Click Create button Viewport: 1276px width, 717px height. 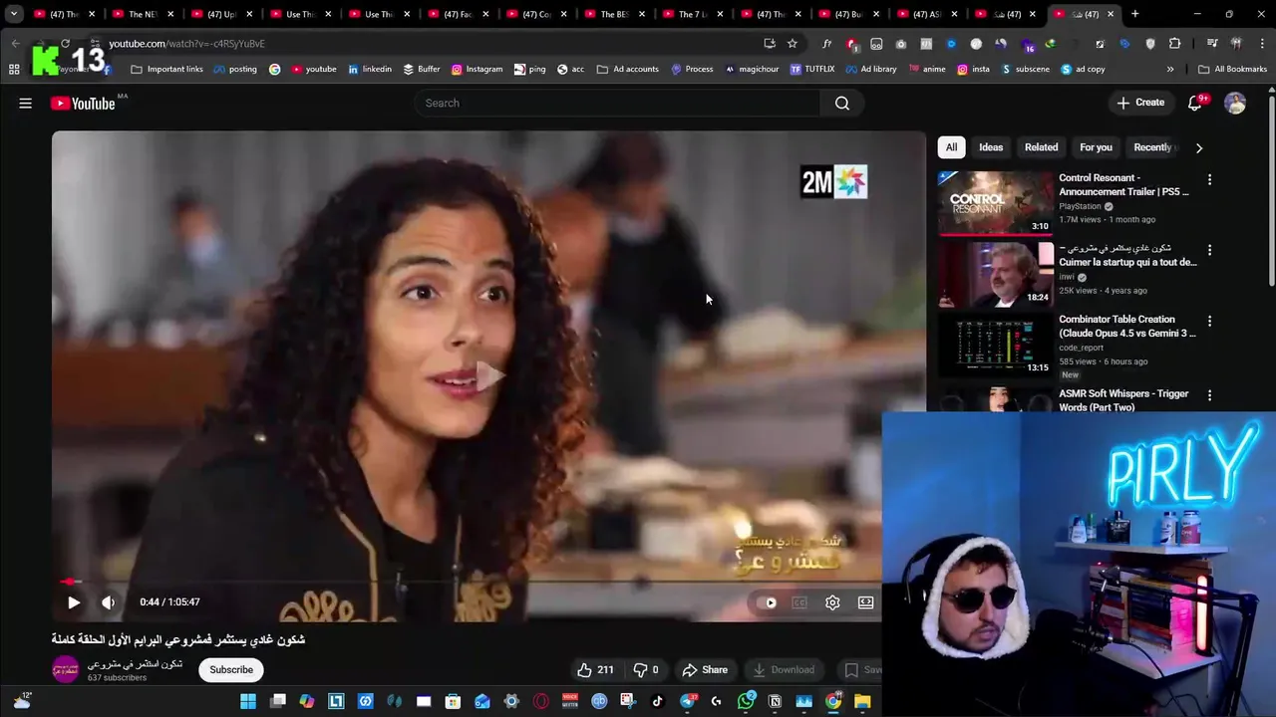click(1140, 103)
